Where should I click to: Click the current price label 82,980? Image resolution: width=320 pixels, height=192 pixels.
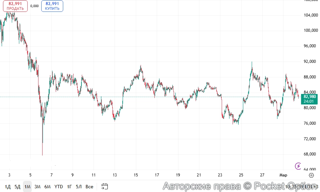[310, 97]
